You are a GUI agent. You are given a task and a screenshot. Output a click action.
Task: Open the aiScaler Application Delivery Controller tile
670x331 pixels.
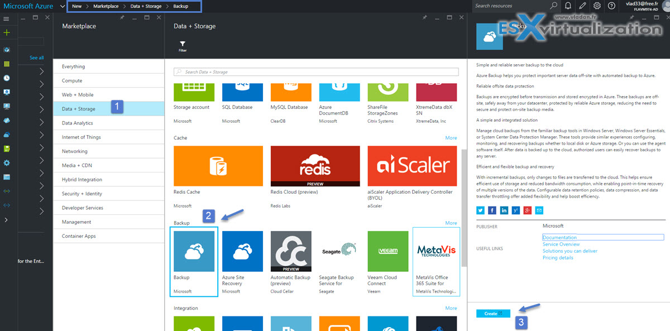pos(412,178)
